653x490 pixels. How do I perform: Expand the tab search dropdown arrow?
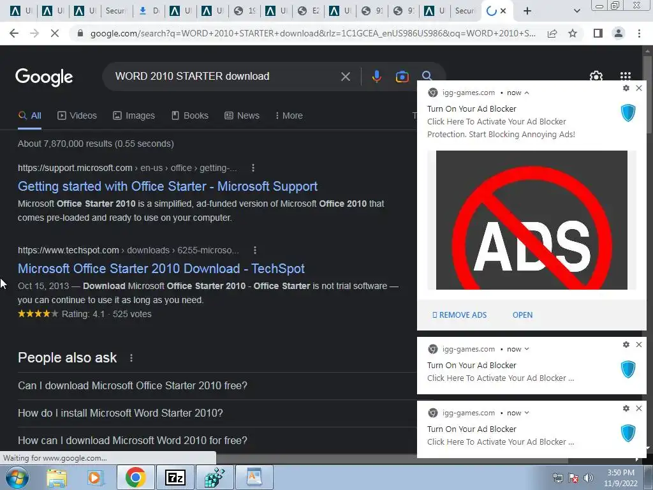point(576,11)
